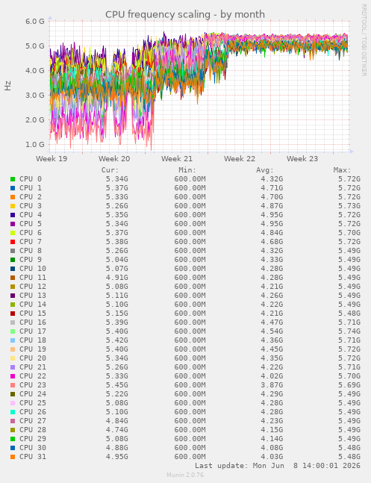Click the purple swatch for CPU 5
Screen dimensions: 371x483
click(13, 224)
